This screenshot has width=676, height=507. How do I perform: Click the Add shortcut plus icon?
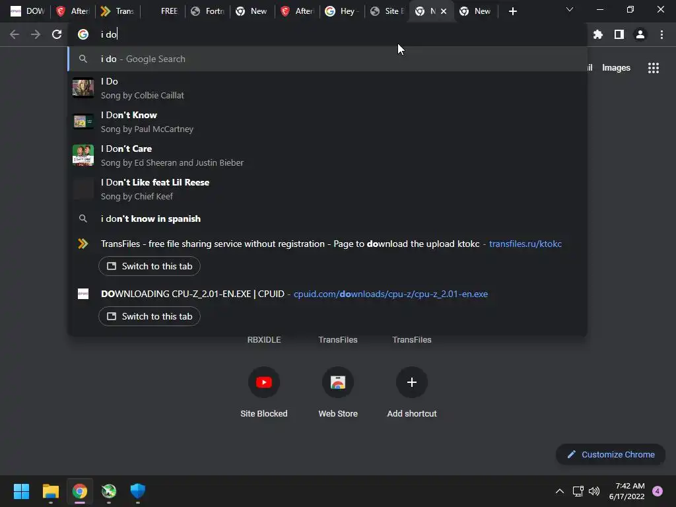[412, 382]
